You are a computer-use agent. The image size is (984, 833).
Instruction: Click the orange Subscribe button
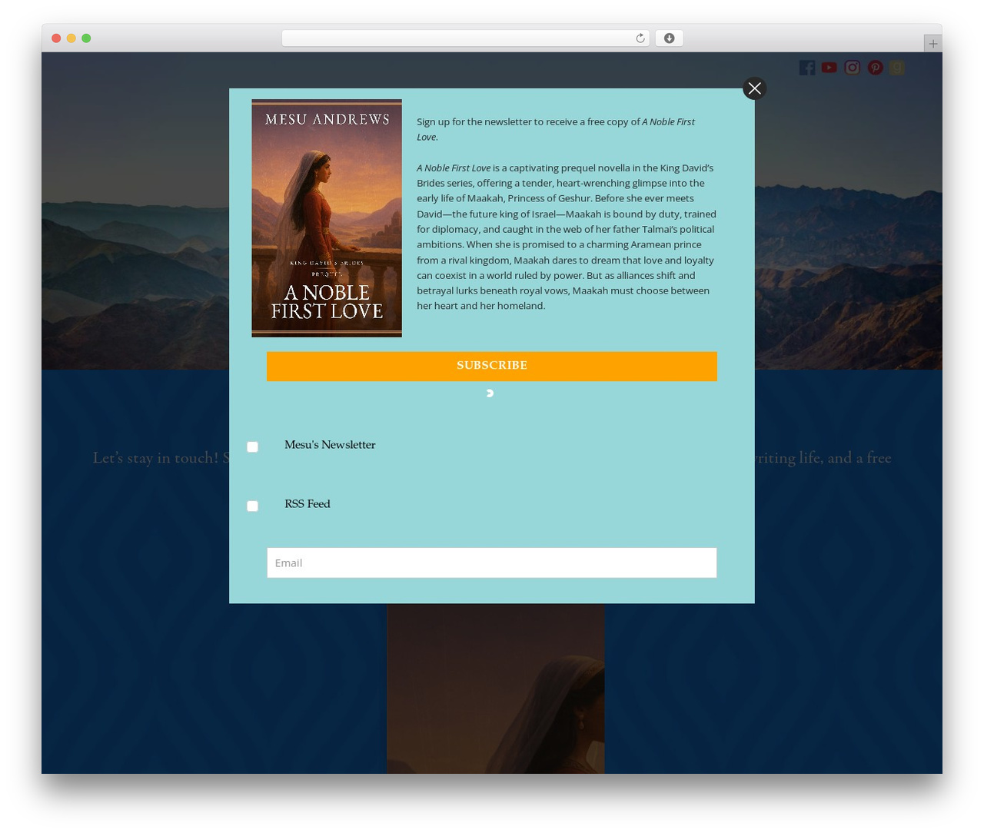pyautogui.click(x=492, y=366)
